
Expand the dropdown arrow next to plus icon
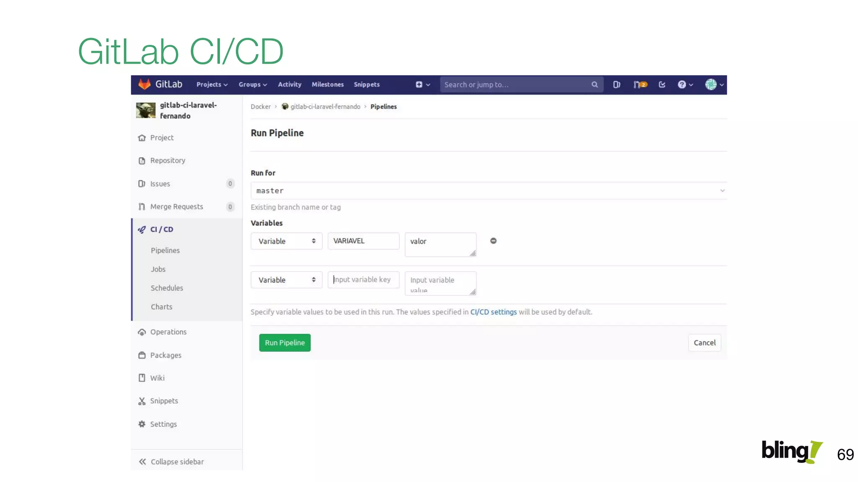tap(428, 85)
